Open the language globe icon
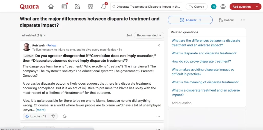The height and width of the screenshot is (130, 263). 223,7
